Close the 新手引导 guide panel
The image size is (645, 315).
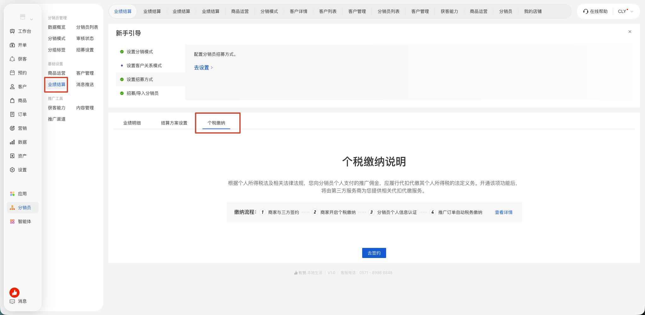pyautogui.click(x=630, y=31)
